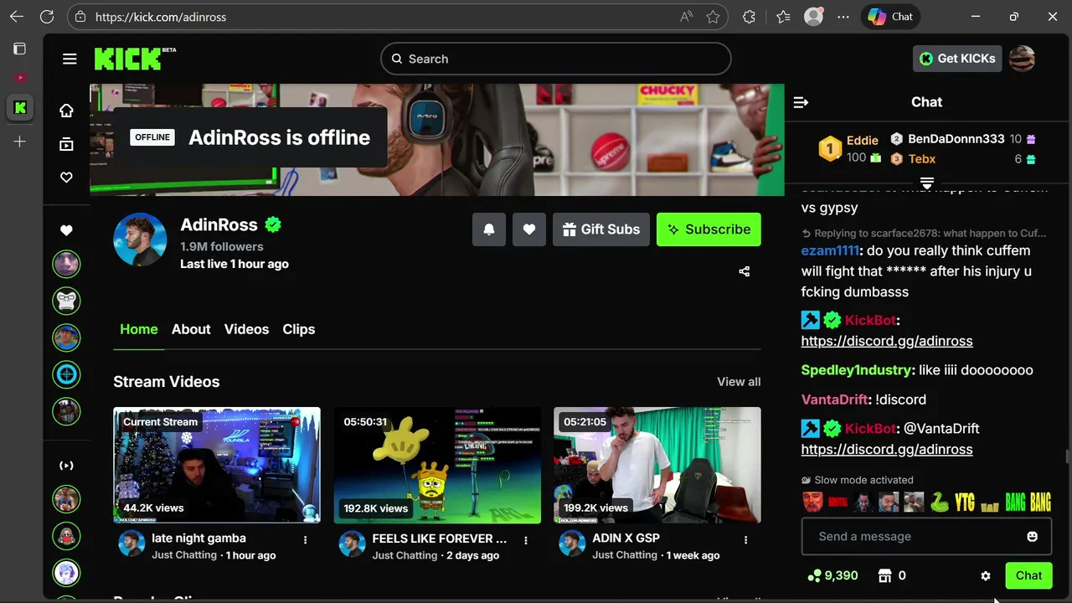Click the AdinRoss channel avatar
The width and height of the screenshot is (1072, 603).
tap(140, 240)
